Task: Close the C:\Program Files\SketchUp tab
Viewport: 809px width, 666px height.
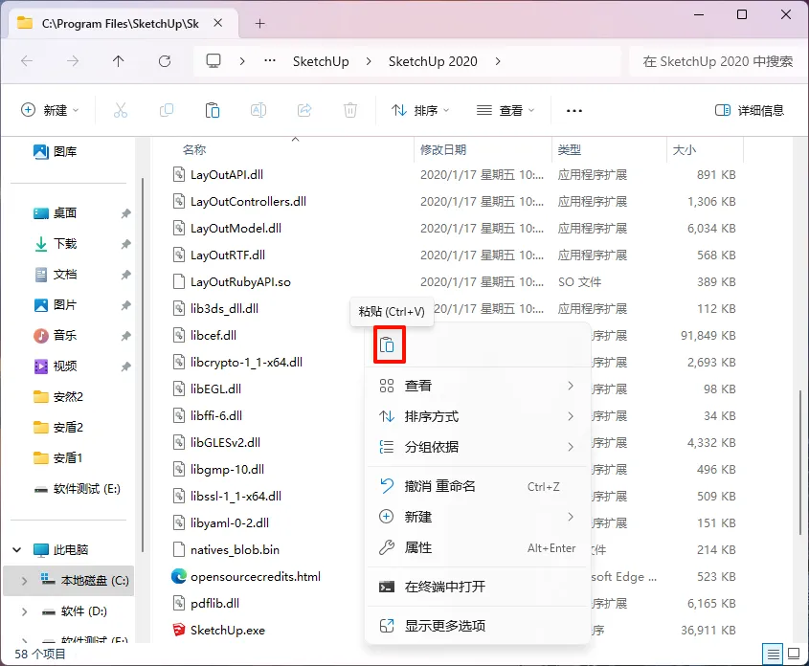Action: point(218,23)
